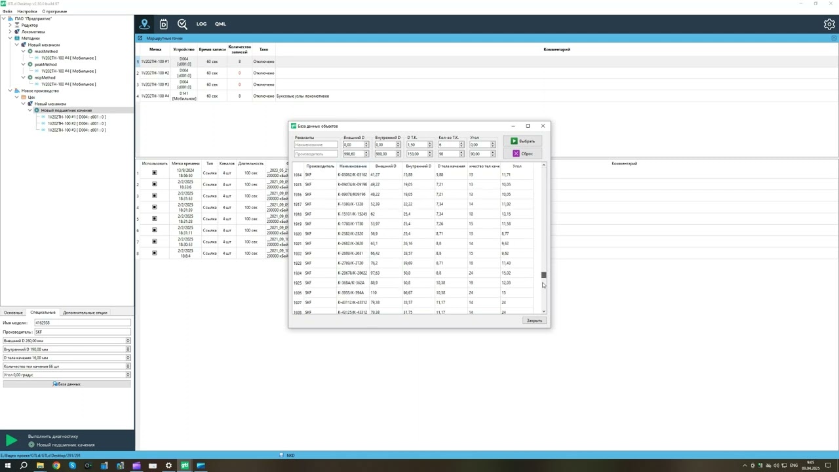Collapse the 'Методики' tree node
839x472 pixels.
pos(10,38)
